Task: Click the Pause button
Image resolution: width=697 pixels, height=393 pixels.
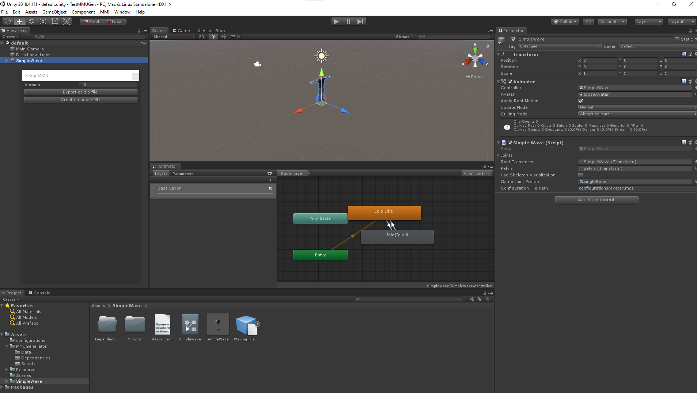Action: pyautogui.click(x=348, y=22)
